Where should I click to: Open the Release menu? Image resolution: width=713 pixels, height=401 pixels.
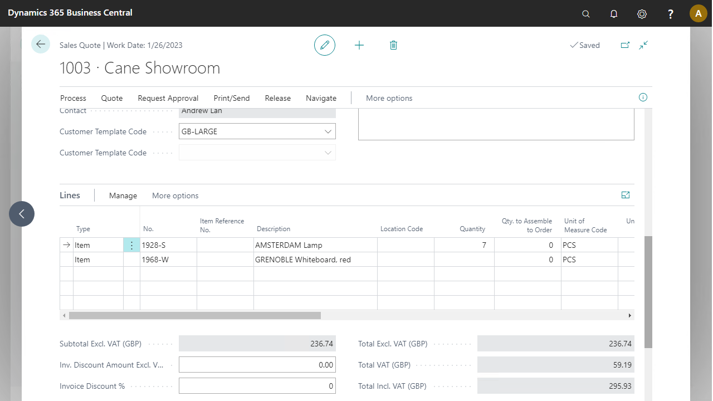[x=278, y=98]
